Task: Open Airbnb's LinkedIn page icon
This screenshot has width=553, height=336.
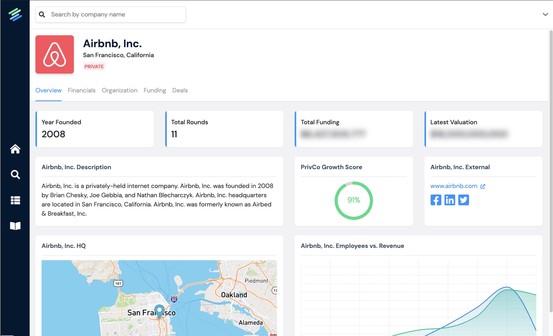Action: [450, 200]
